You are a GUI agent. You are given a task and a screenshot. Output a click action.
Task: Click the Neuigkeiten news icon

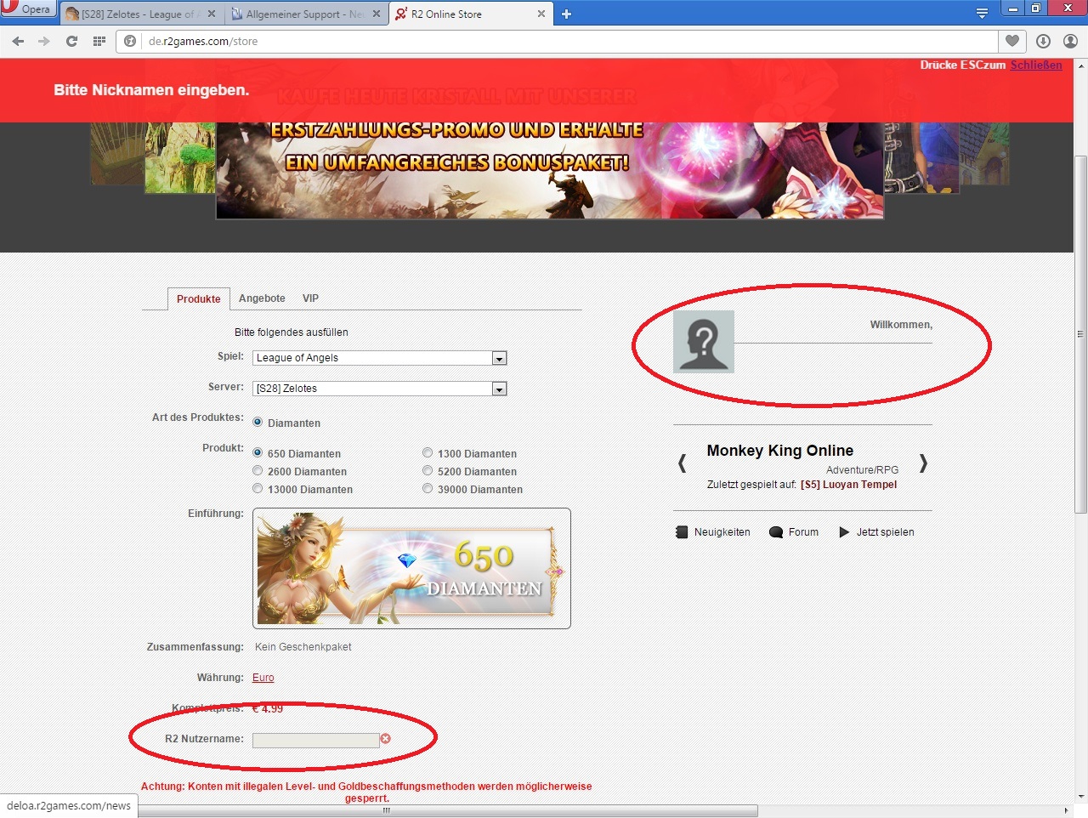(681, 532)
